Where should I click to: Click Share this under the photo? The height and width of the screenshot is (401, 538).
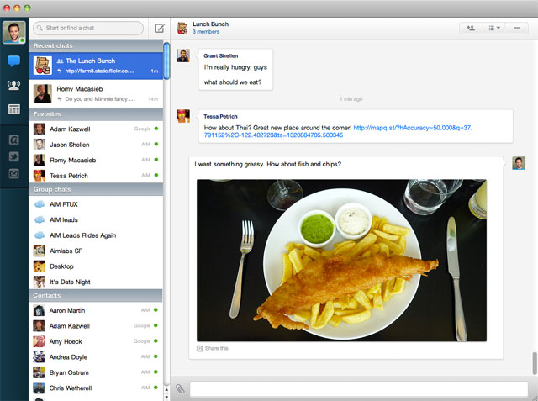(215, 348)
